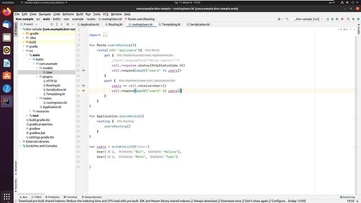Open the File menu

point(17,14)
